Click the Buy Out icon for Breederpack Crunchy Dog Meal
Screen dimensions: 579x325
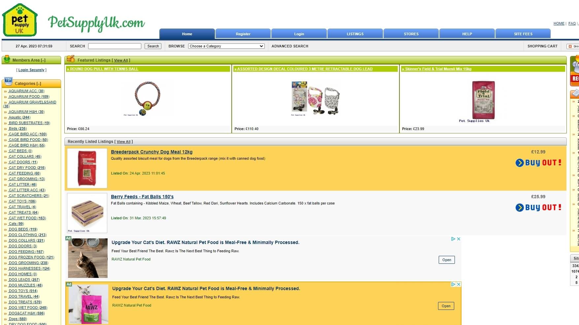(538, 162)
